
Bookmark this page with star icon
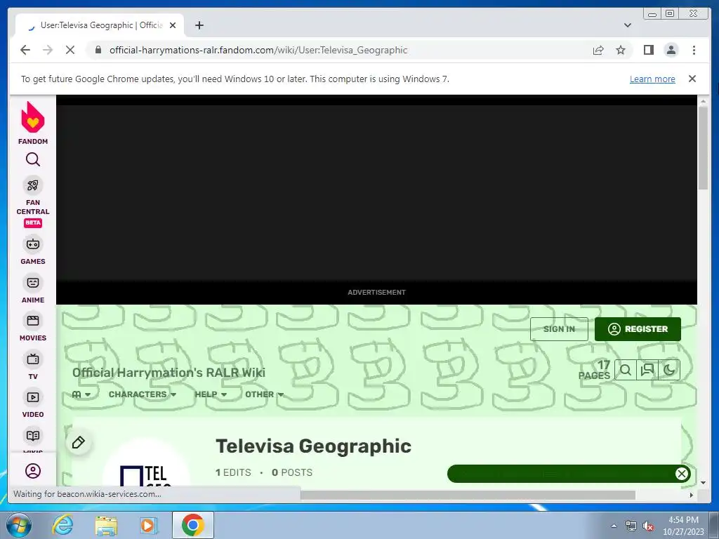click(x=621, y=50)
